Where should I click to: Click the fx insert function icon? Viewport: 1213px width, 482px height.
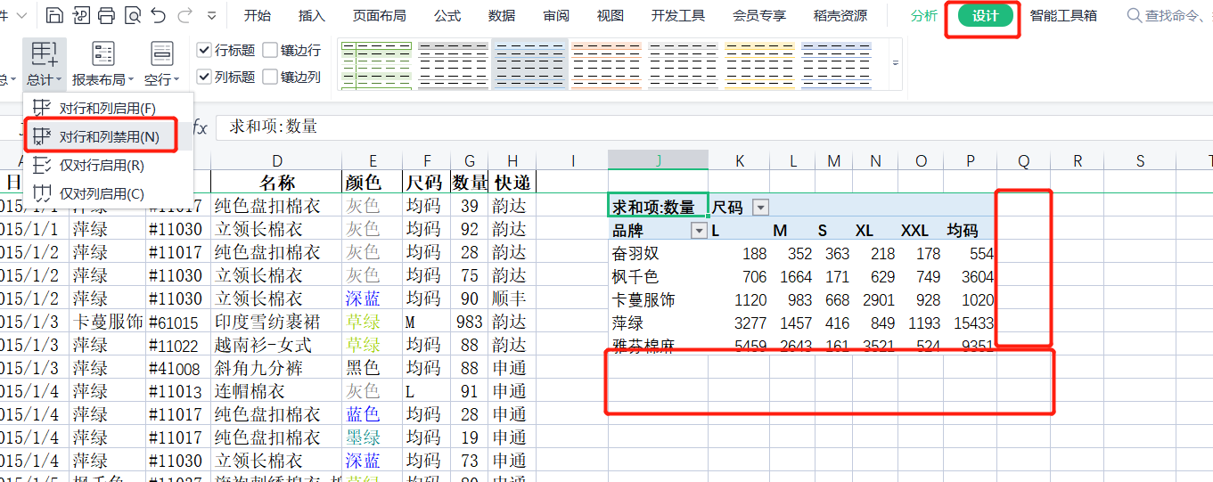(201, 127)
